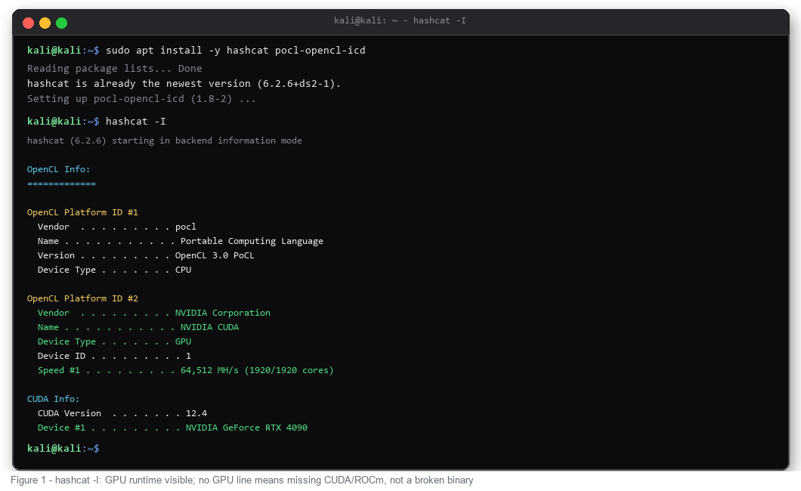
Task: Click the 'OpenCL Platform ID #1' heading
Action: 83,212
